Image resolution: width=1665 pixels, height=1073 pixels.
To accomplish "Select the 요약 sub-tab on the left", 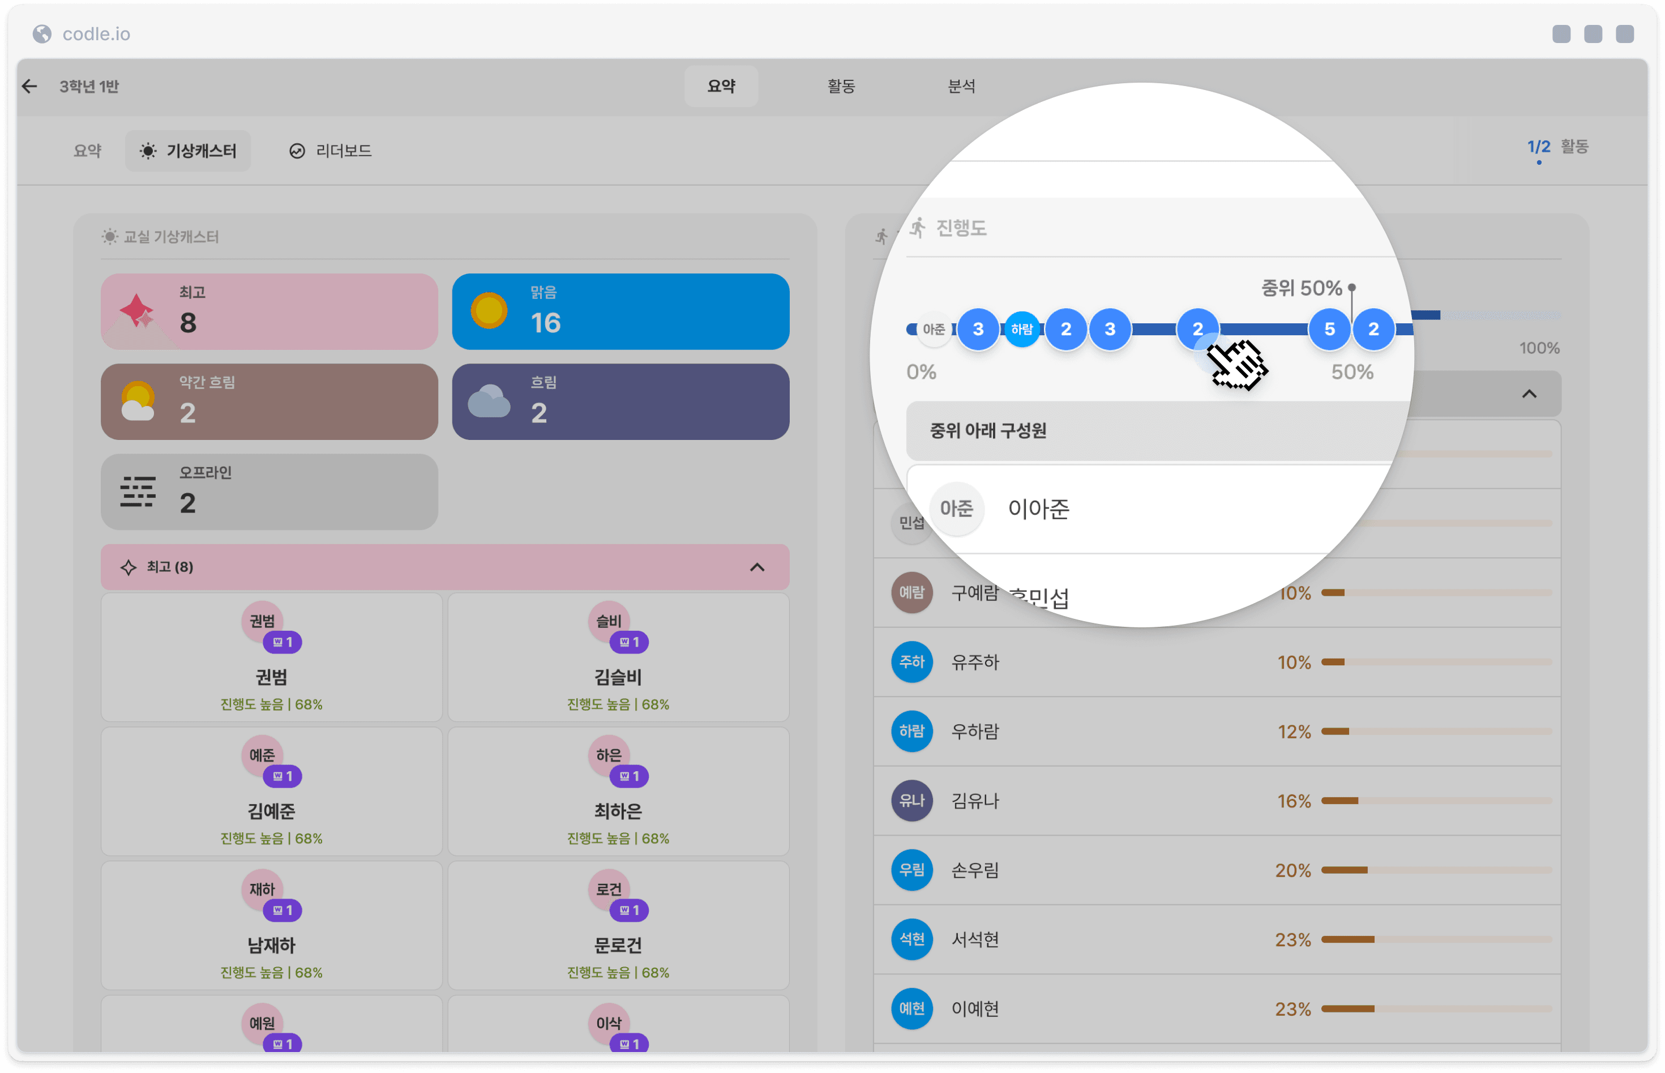I will (x=88, y=151).
